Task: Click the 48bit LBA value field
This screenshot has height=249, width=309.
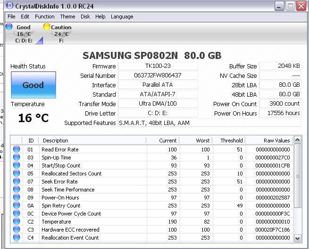Action: 280,94
